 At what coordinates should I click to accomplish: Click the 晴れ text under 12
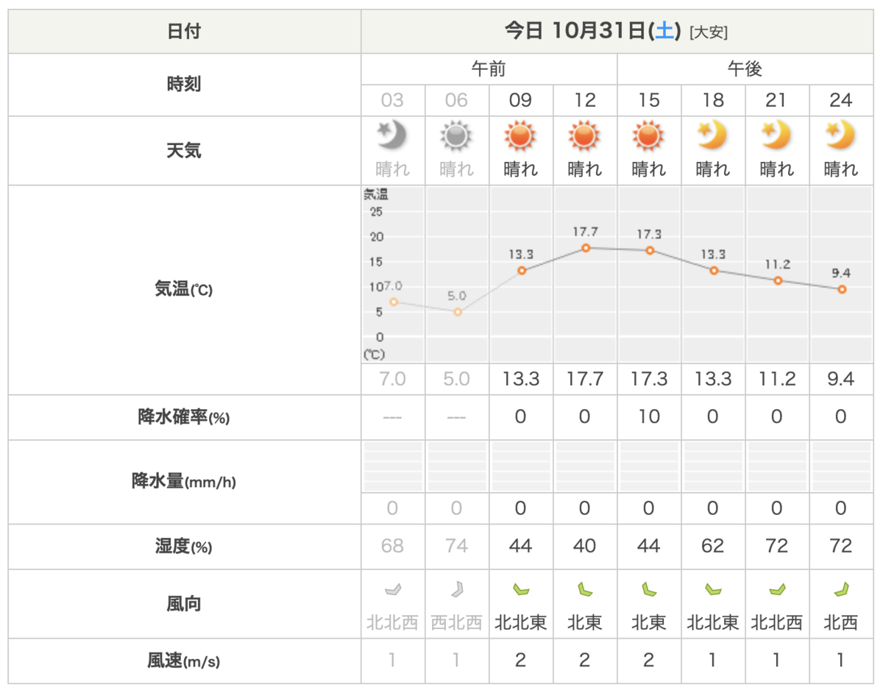[x=584, y=169]
